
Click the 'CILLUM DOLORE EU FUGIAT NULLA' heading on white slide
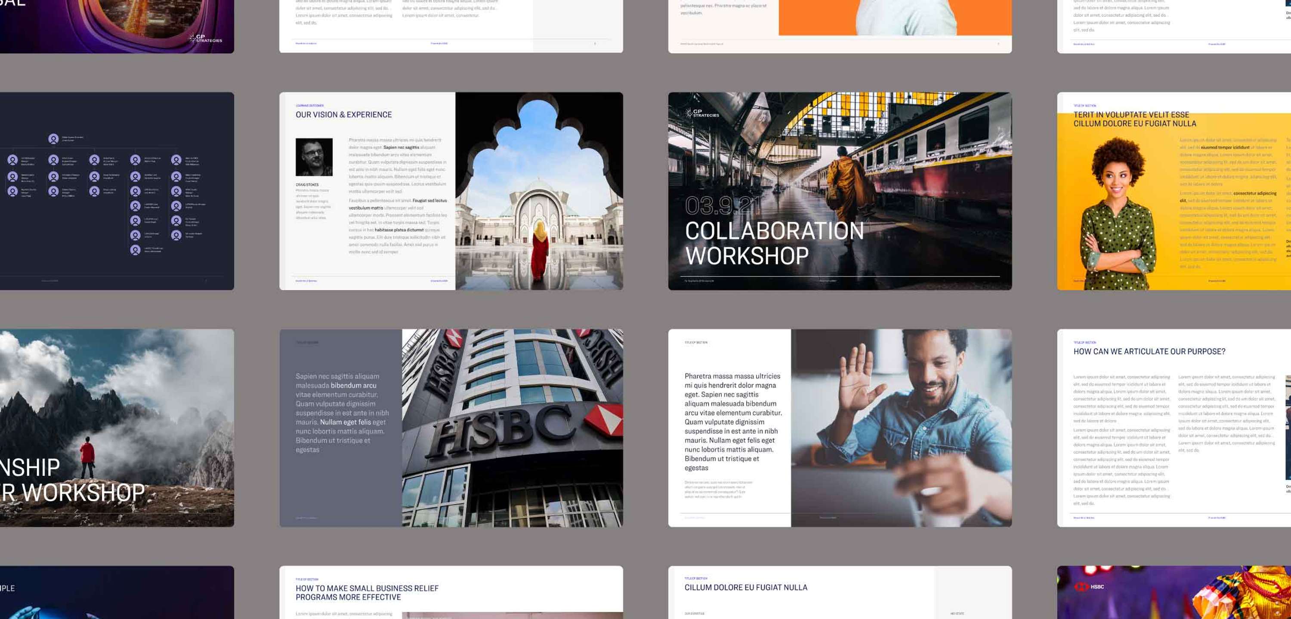click(746, 588)
